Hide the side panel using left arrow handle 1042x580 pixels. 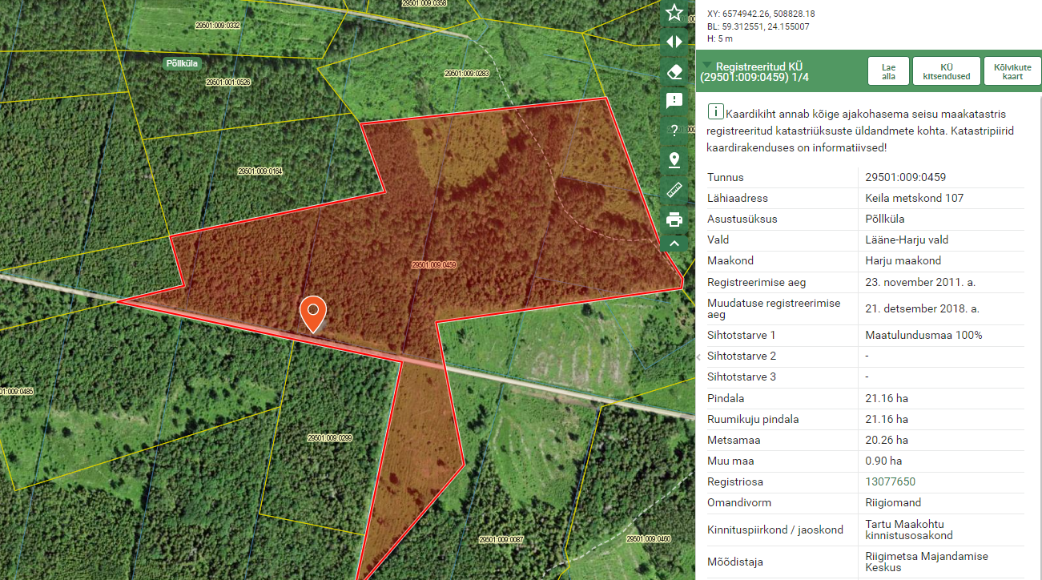(x=698, y=356)
